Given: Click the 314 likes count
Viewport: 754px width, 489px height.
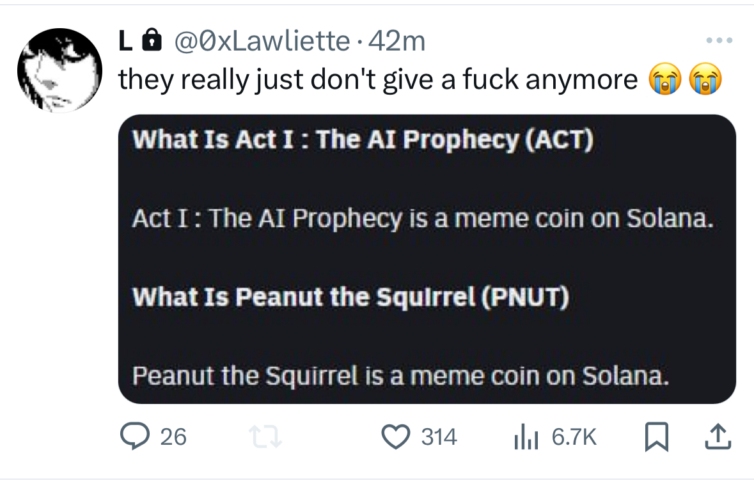Looking at the screenshot, I should [438, 437].
